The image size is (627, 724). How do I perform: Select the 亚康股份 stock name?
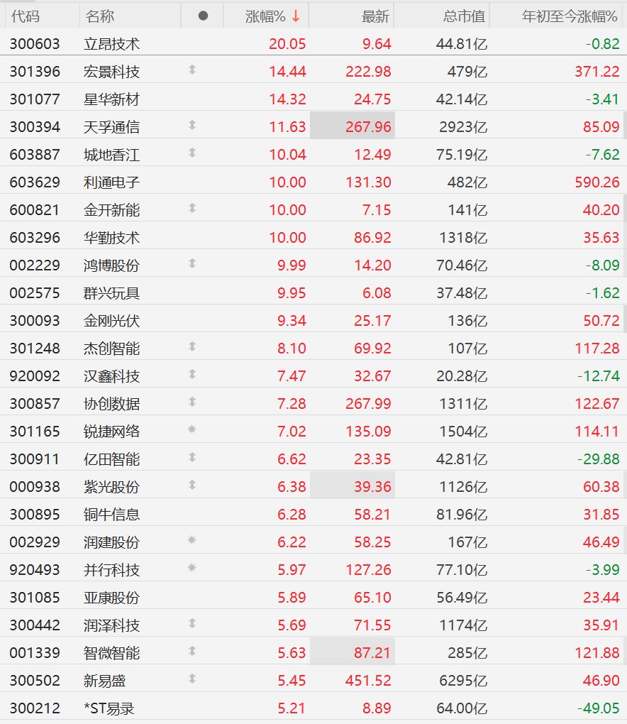point(111,598)
